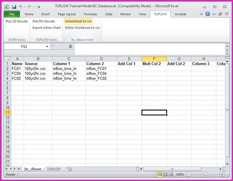233x181 pixels.
Task: Click the insert new worksheet tab icon
Action: pos(69,169)
